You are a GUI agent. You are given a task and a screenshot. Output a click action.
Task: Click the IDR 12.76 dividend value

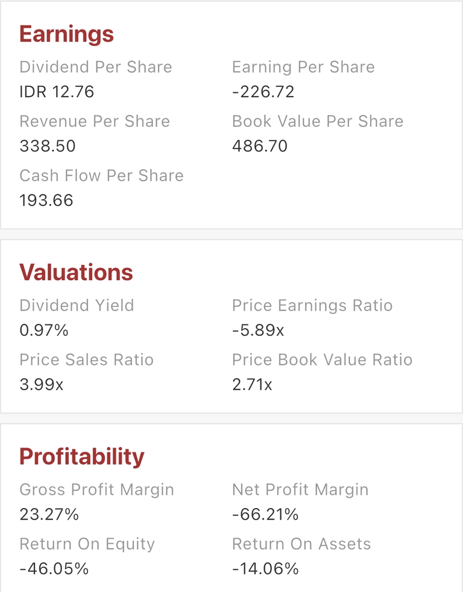click(x=57, y=92)
